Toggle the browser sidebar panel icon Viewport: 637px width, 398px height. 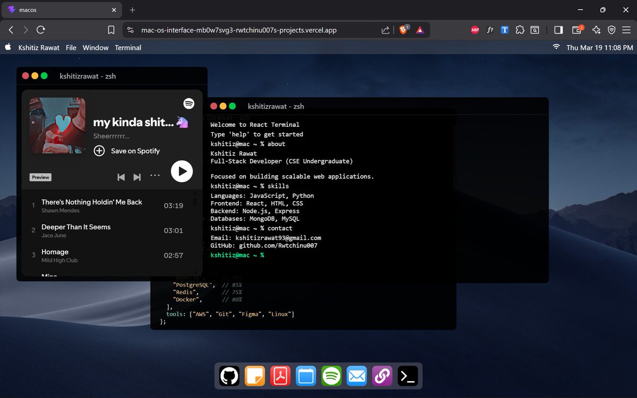coord(558,30)
